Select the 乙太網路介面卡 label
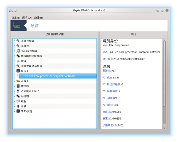178x142 pixels. (30, 91)
